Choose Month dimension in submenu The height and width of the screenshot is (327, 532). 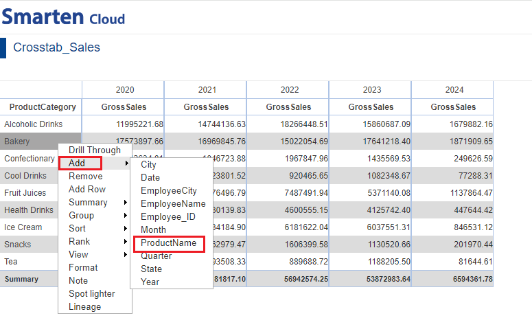click(x=153, y=230)
